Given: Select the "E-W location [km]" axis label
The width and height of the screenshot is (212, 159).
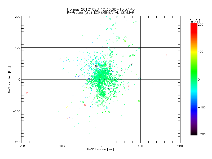Looking at the screenshot, I should [101, 149].
